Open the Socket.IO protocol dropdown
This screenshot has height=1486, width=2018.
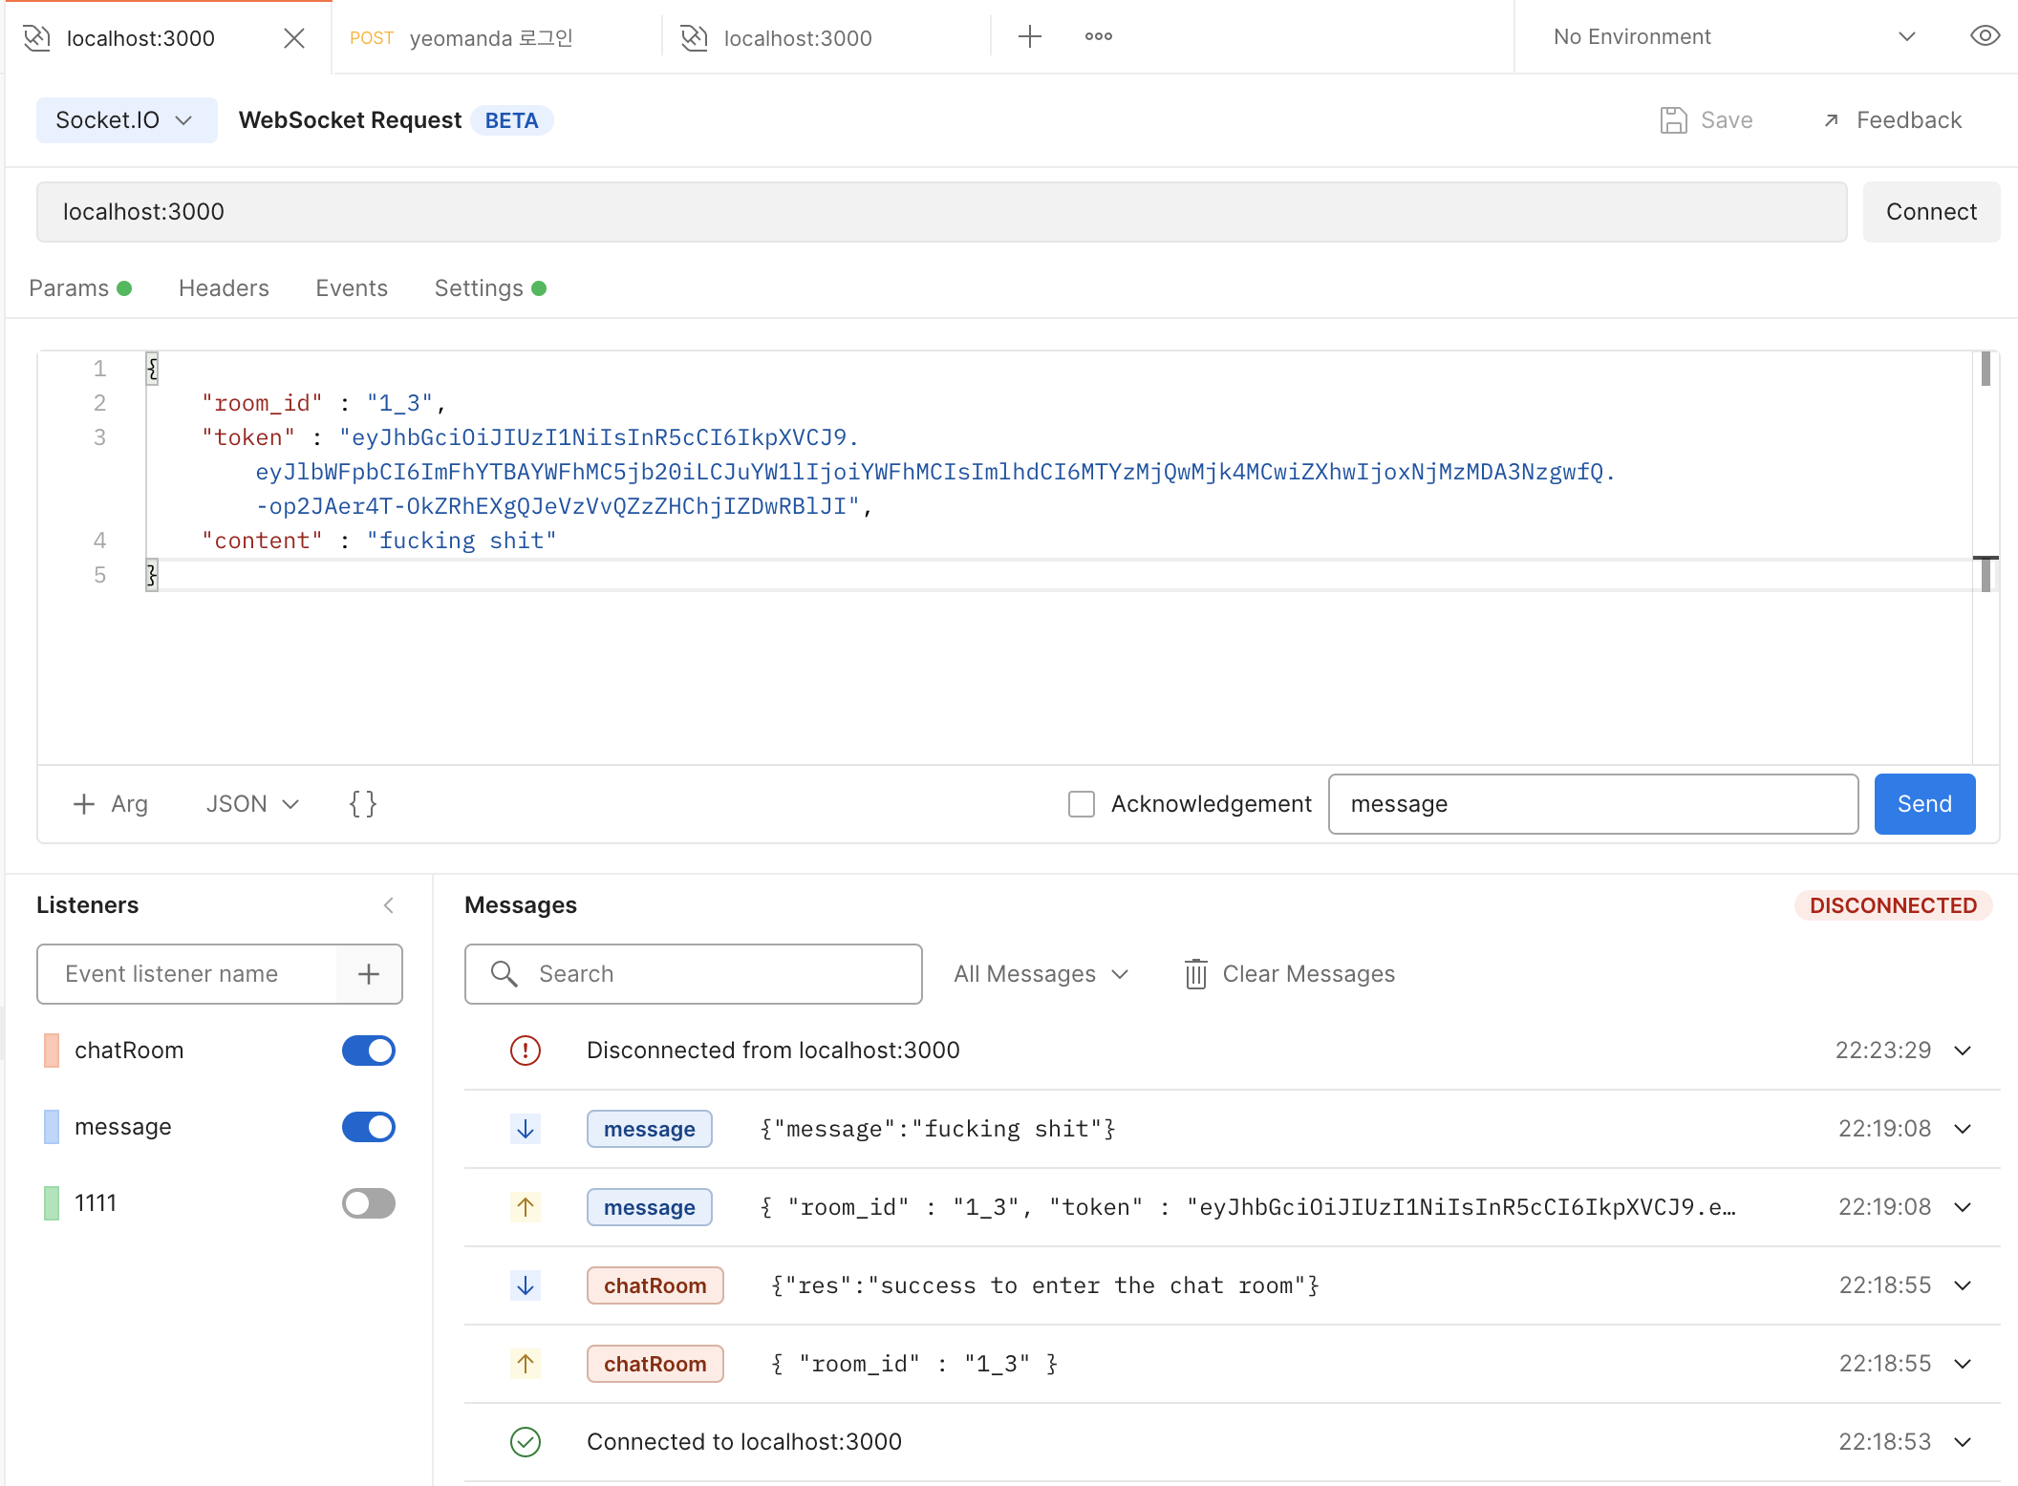click(126, 119)
